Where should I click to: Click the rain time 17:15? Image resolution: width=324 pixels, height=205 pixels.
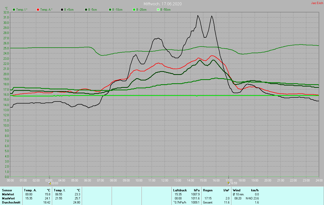tap(208, 198)
